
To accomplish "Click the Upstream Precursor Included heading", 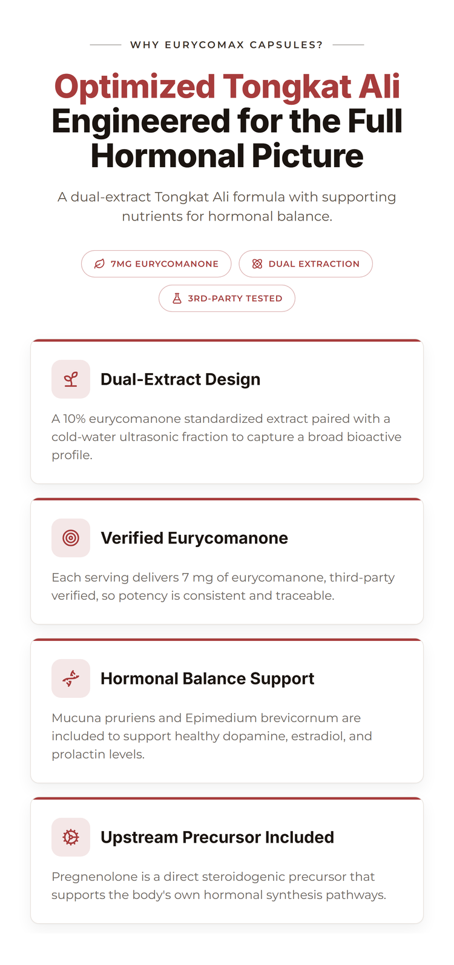I will [217, 837].
